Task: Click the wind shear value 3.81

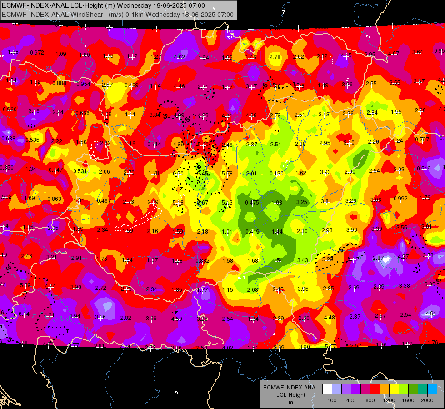Action: tap(326, 201)
